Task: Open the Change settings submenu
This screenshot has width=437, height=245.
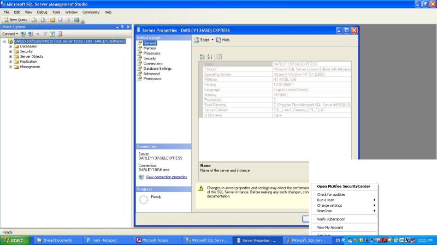Action: (x=345, y=206)
